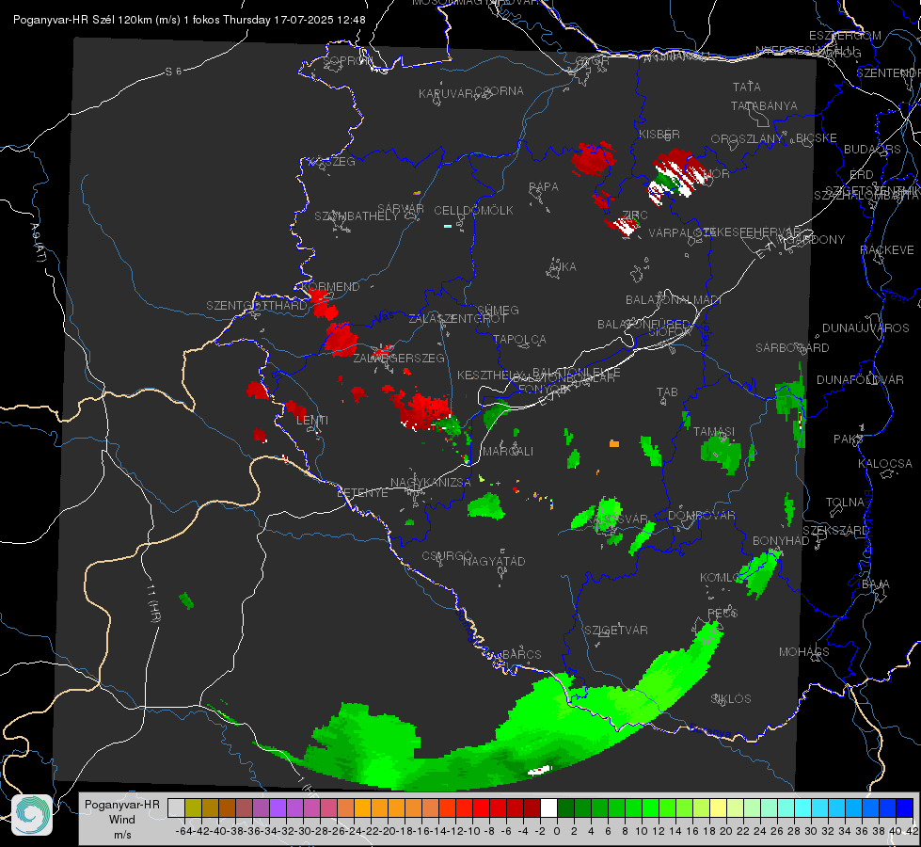Click the NAGYKANIZSA city label
921x847 pixels.
tap(431, 482)
